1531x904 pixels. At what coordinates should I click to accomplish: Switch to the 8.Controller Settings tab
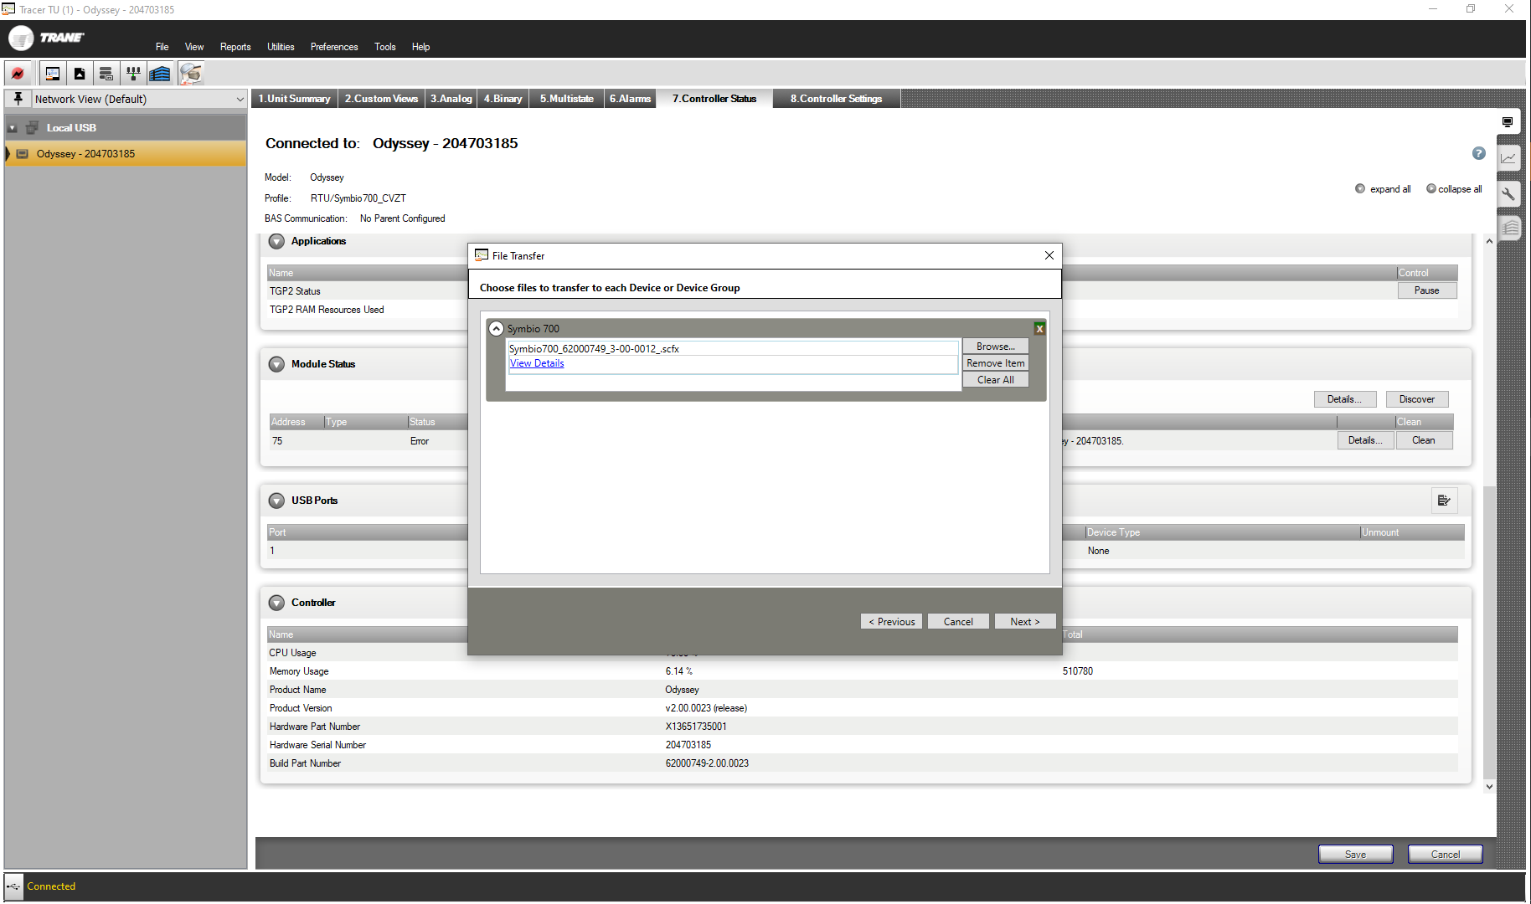836,99
